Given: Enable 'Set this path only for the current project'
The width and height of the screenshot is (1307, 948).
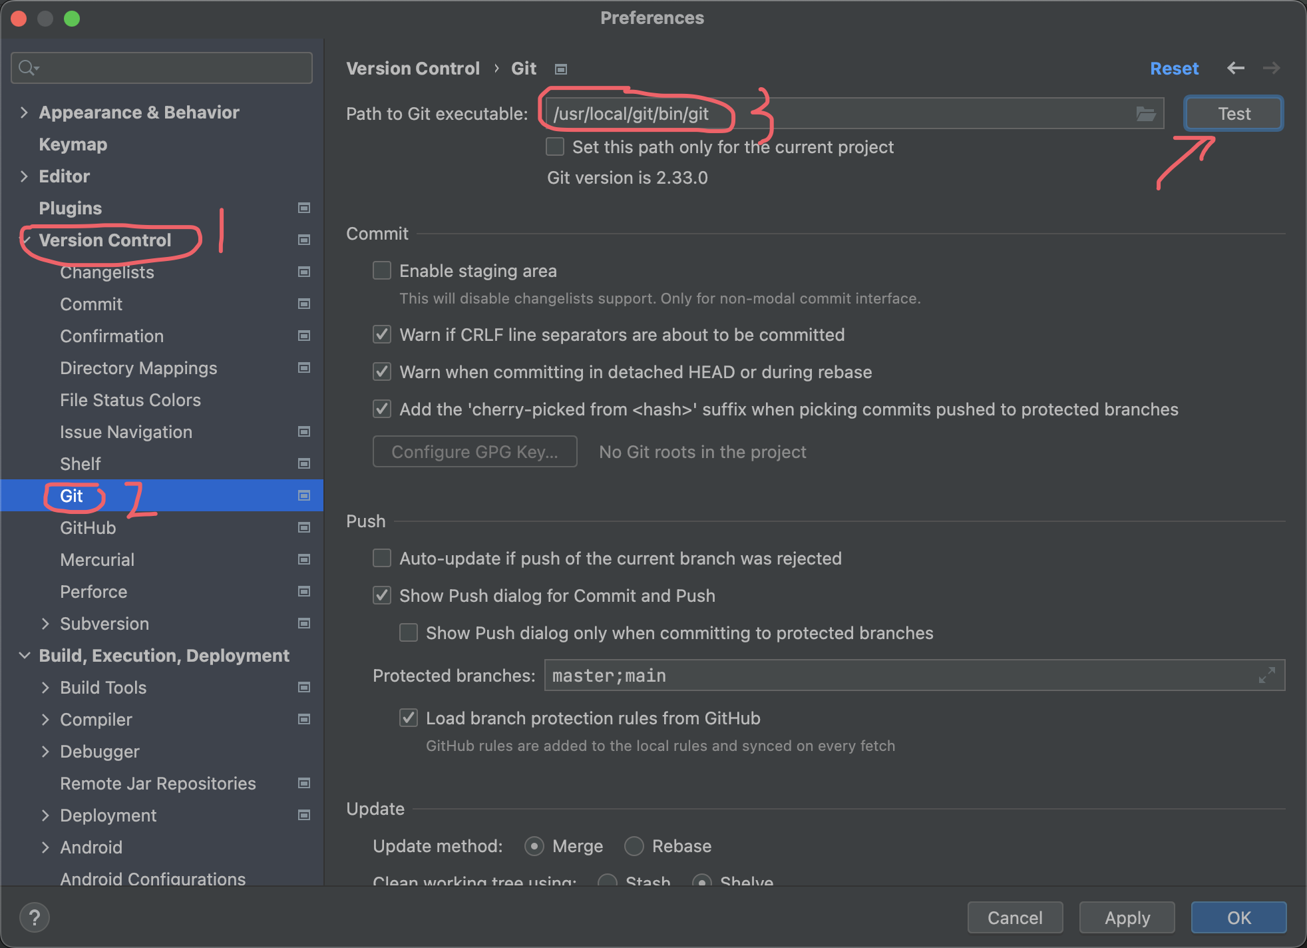Looking at the screenshot, I should (x=555, y=146).
